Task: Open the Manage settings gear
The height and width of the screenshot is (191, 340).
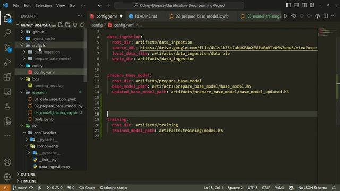Action: (7, 177)
